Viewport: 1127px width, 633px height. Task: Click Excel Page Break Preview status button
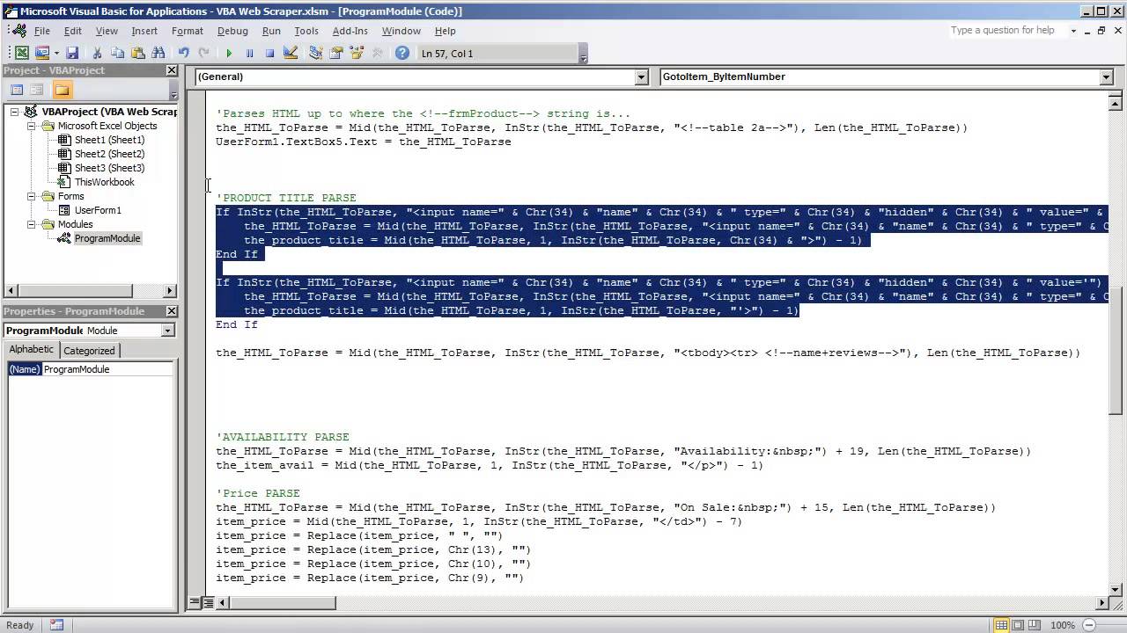click(x=1035, y=625)
